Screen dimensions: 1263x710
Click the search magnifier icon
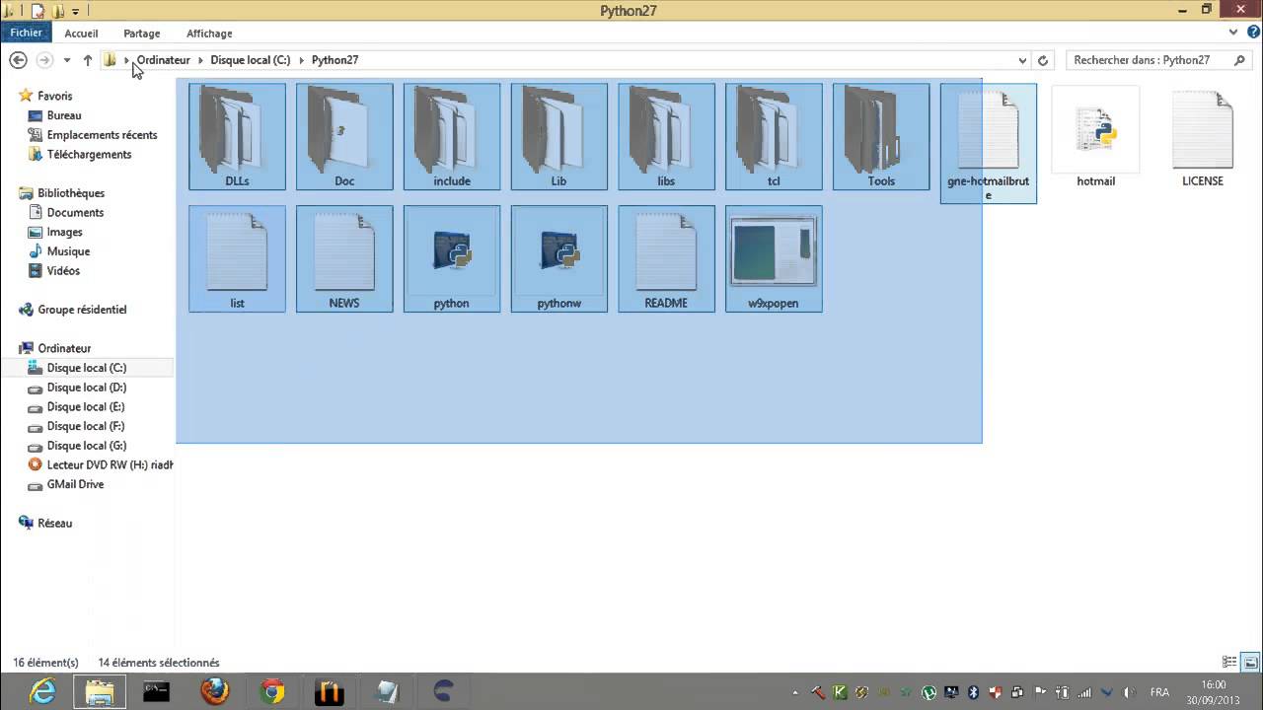[1240, 60]
